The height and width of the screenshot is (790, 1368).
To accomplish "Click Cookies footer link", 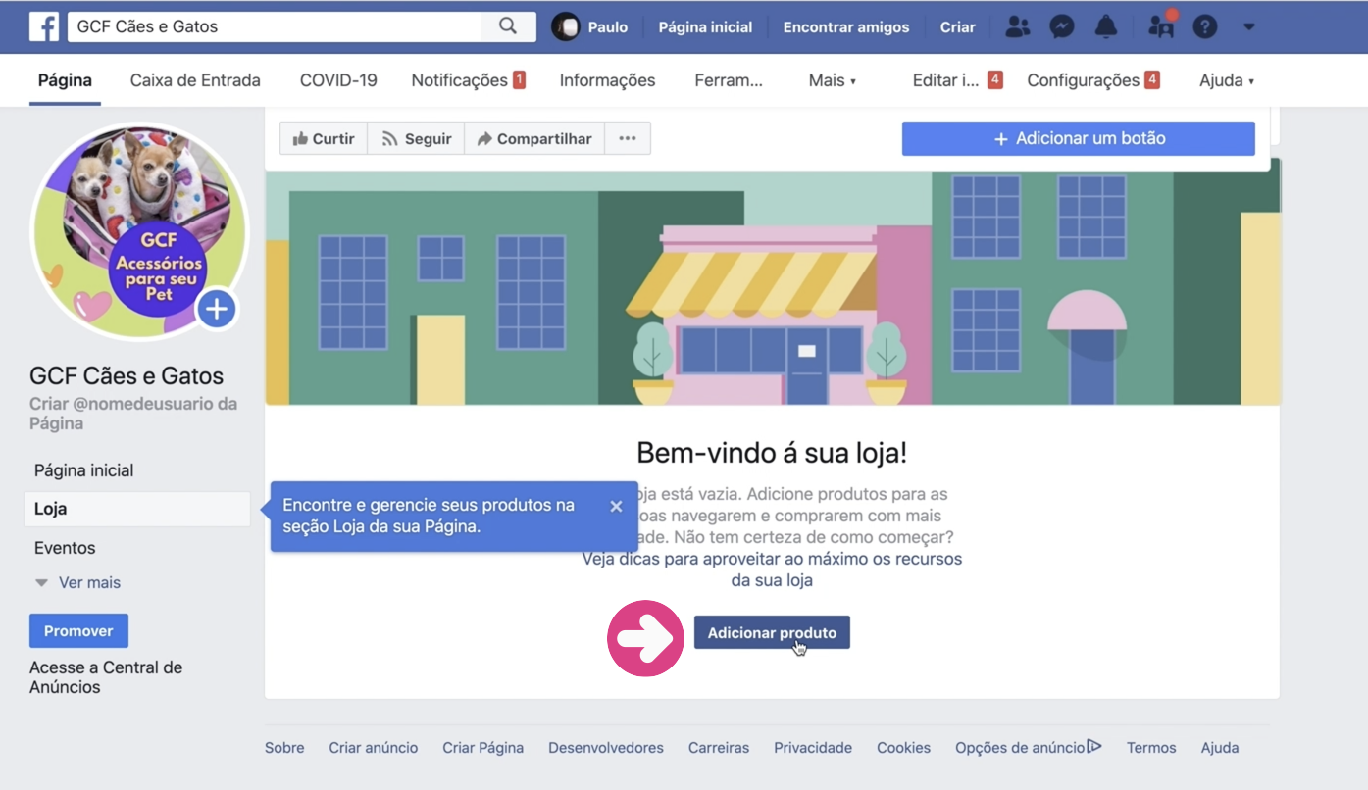I will point(903,747).
